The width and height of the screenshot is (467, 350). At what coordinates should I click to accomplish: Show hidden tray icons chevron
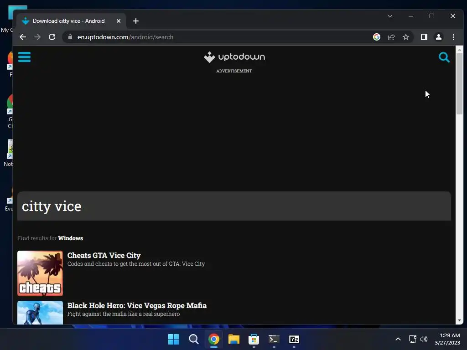coord(398,339)
